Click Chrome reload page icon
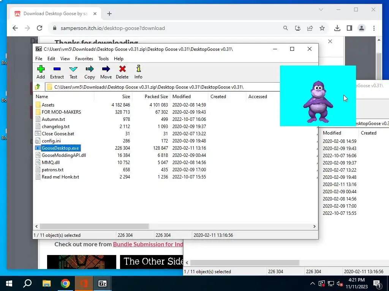 [40, 28]
